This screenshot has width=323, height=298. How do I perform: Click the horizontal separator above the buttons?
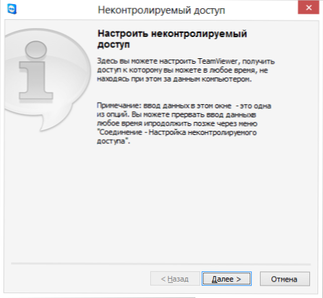(x=161, y=264)
